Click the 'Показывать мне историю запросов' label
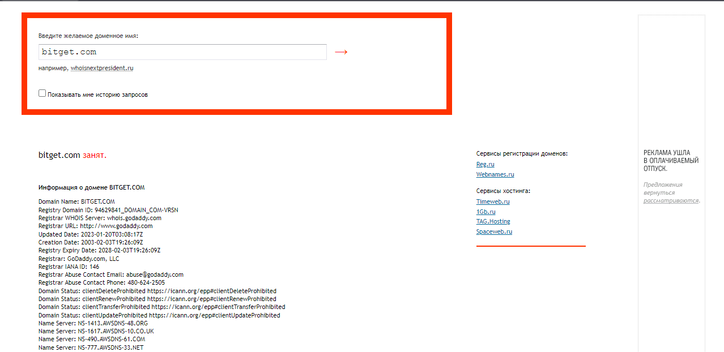724x352 pixels. click(x=97, y=95)
